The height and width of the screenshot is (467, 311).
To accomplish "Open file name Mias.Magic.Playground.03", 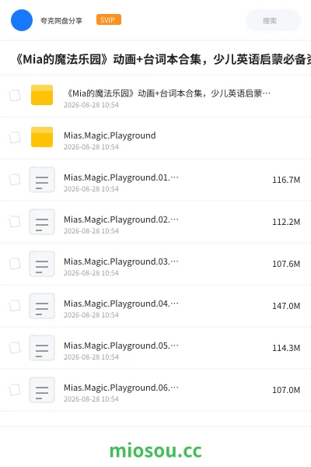I will [121, 262].
